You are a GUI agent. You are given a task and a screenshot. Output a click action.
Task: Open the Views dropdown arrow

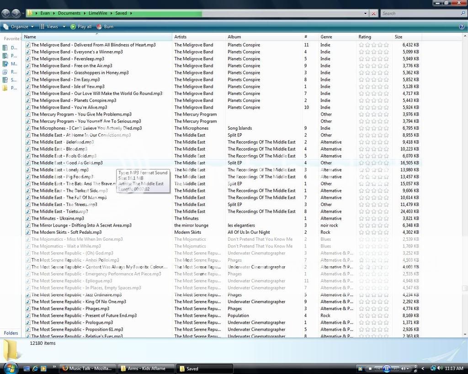64,26
